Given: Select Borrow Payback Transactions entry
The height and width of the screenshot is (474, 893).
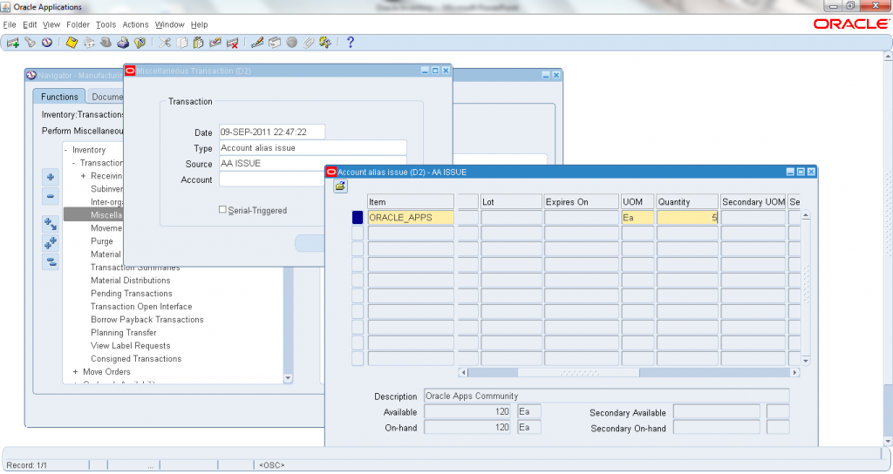Looking at the screenshot, I should point(147,320).
